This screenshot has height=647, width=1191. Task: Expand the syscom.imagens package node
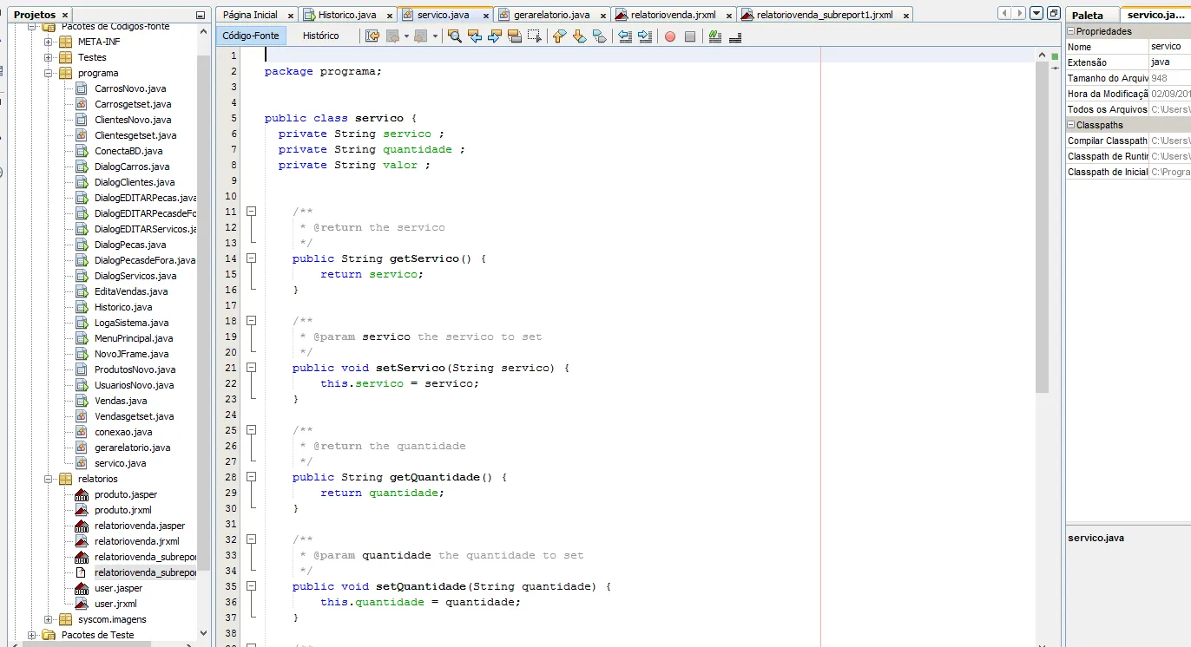pyautogui.click(x=49, y=619)
